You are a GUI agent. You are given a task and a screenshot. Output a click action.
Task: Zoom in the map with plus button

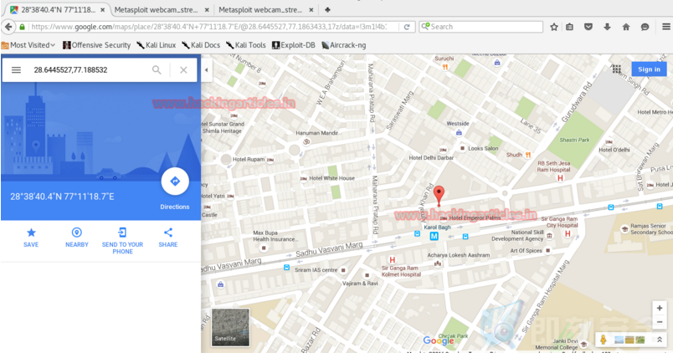click(x=660, y=308)
